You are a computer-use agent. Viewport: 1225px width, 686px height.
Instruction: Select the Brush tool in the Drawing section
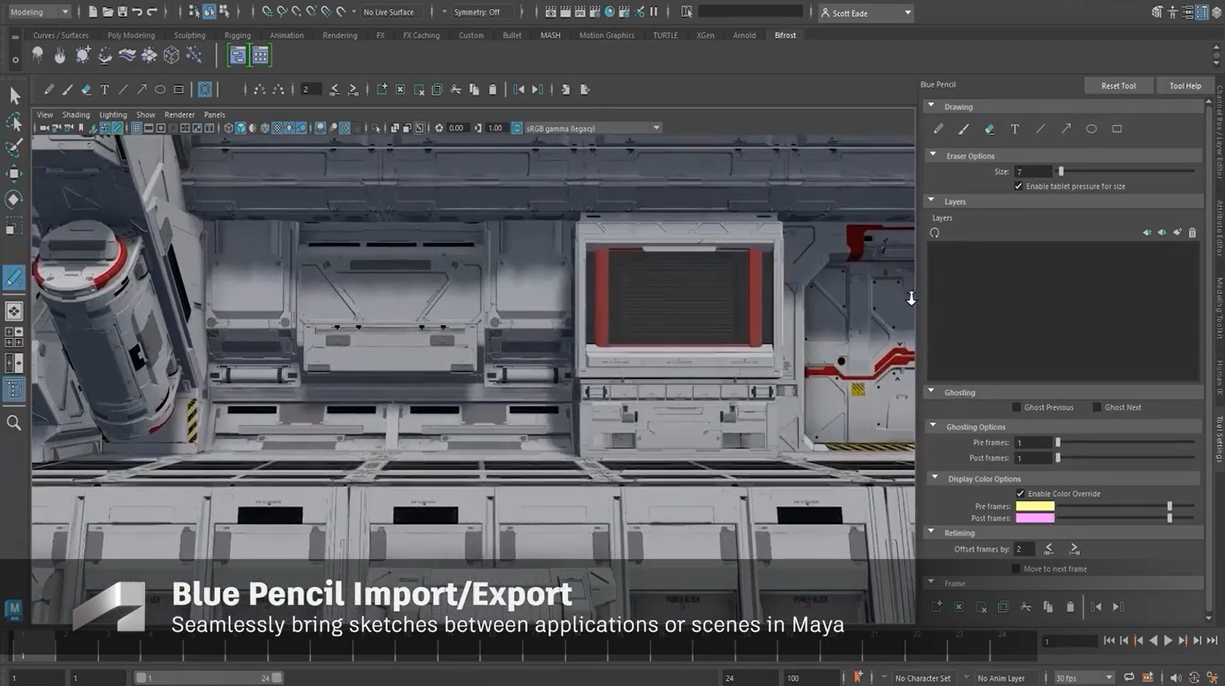coord(964,129)
